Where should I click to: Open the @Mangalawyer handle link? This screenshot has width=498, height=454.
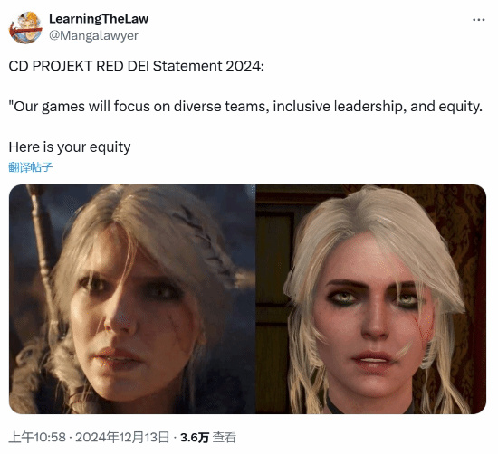(93, 35)
